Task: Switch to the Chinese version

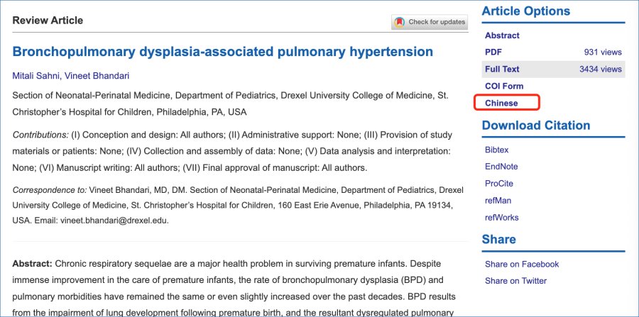Action: click(501, 103)
